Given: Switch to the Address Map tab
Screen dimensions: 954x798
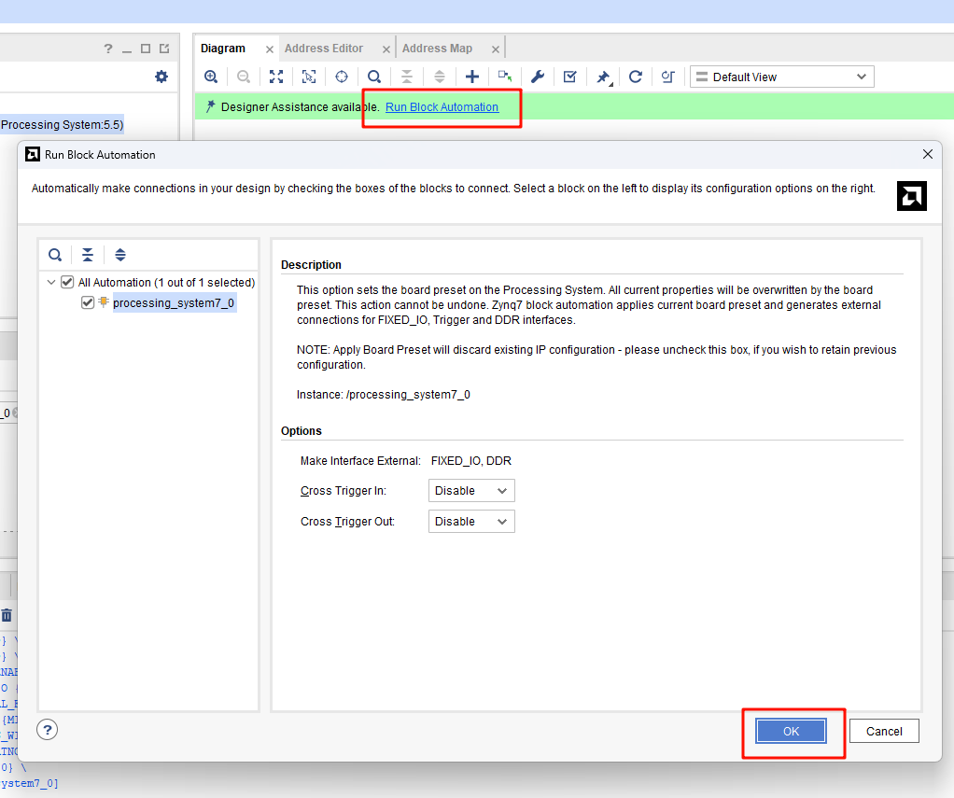Looking at the screenshot, I should click(437, 49).
